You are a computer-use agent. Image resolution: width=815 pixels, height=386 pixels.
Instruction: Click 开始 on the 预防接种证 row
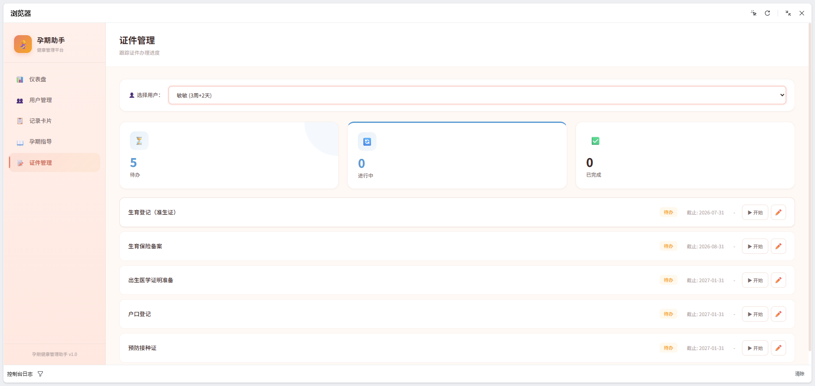pos(755,348)
